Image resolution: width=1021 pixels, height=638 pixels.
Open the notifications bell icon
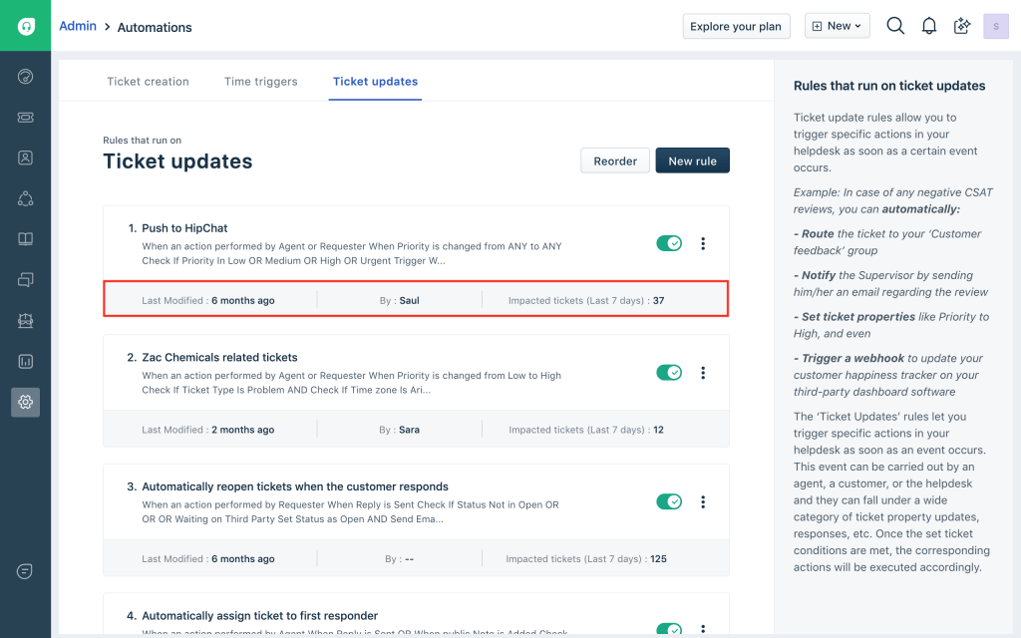pyautogui.click(x=928, y=26)
